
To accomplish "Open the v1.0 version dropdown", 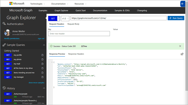I will pos(65,18).
